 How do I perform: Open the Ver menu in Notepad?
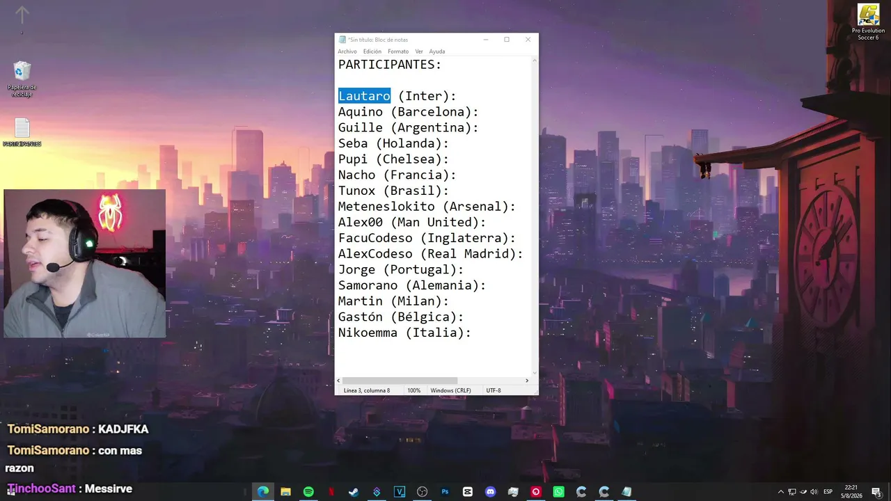[419, 51]
